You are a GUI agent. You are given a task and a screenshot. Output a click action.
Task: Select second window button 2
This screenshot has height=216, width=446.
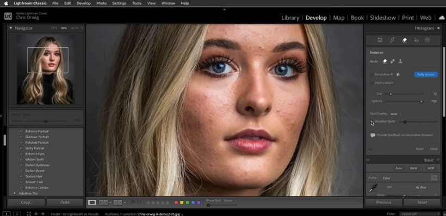17,214
